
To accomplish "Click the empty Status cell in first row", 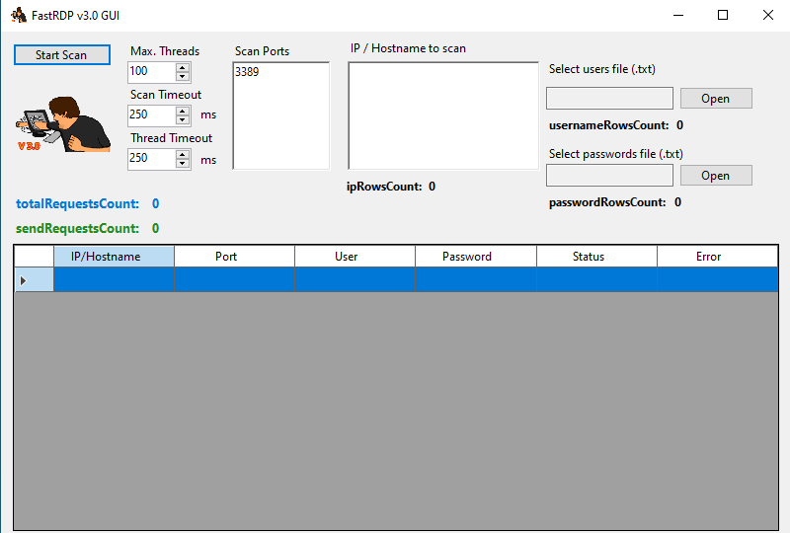I will click(x=596, y=279).
